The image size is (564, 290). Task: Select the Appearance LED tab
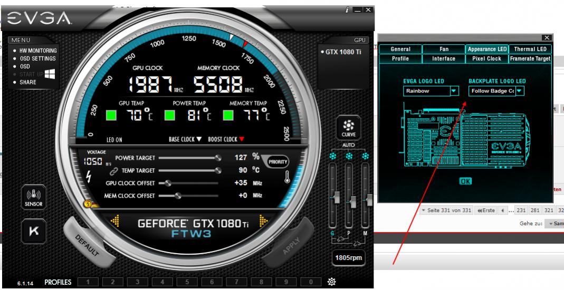click(487, 49)
